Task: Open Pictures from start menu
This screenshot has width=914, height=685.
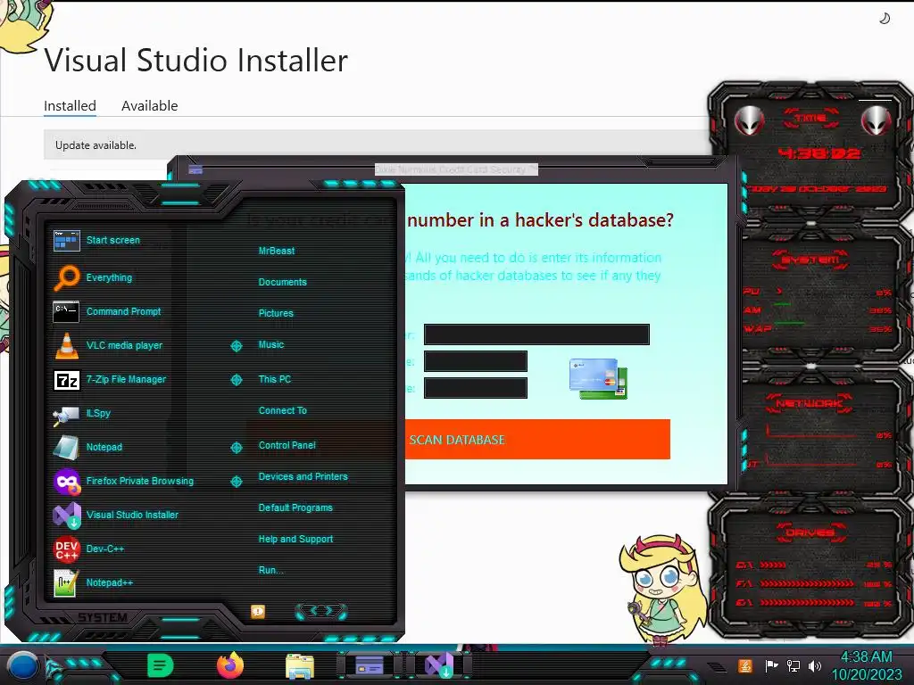Action: pyautogui.click(x=276, y=313)
